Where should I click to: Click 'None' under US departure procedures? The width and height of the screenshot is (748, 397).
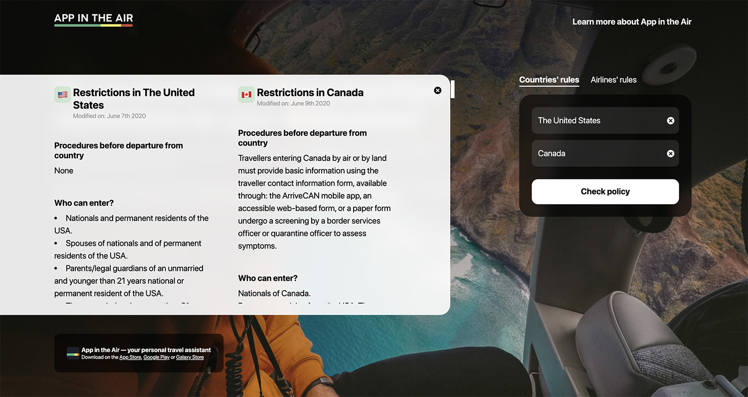(64, 171)
